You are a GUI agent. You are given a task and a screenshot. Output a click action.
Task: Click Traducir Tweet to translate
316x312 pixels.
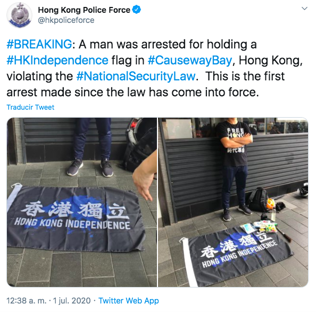tap(30, 107)
